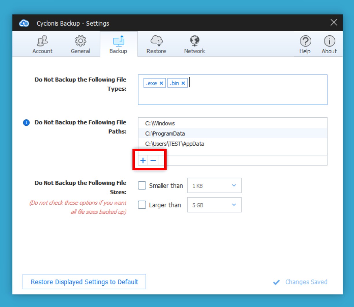
Task: Remove the .exe file type tag
Action: (x=161, y=83)
